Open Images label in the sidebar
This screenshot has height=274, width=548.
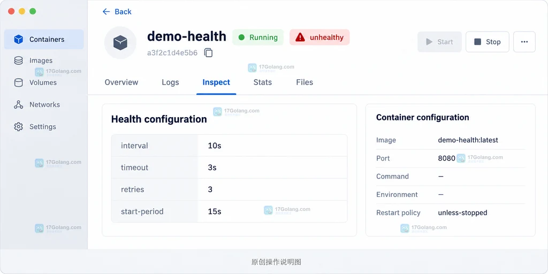point(41,60)
